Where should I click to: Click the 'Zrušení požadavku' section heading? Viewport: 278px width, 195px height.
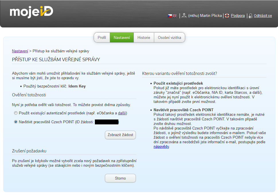point(29,151)
